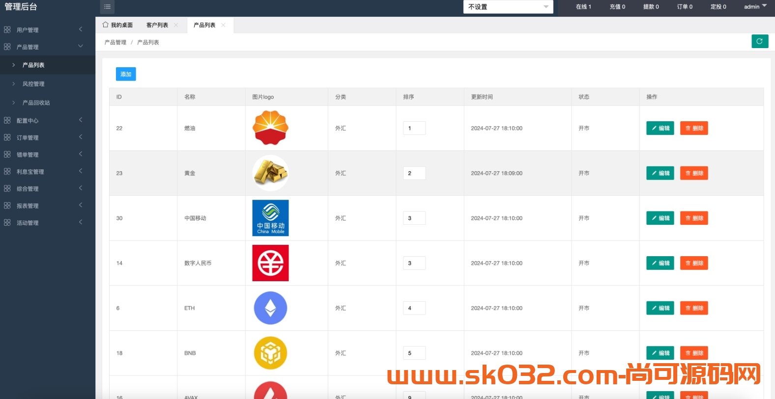Open the 数字人民币 red logo image
This screenshot has height=399, width=775.
coord(270,263)
